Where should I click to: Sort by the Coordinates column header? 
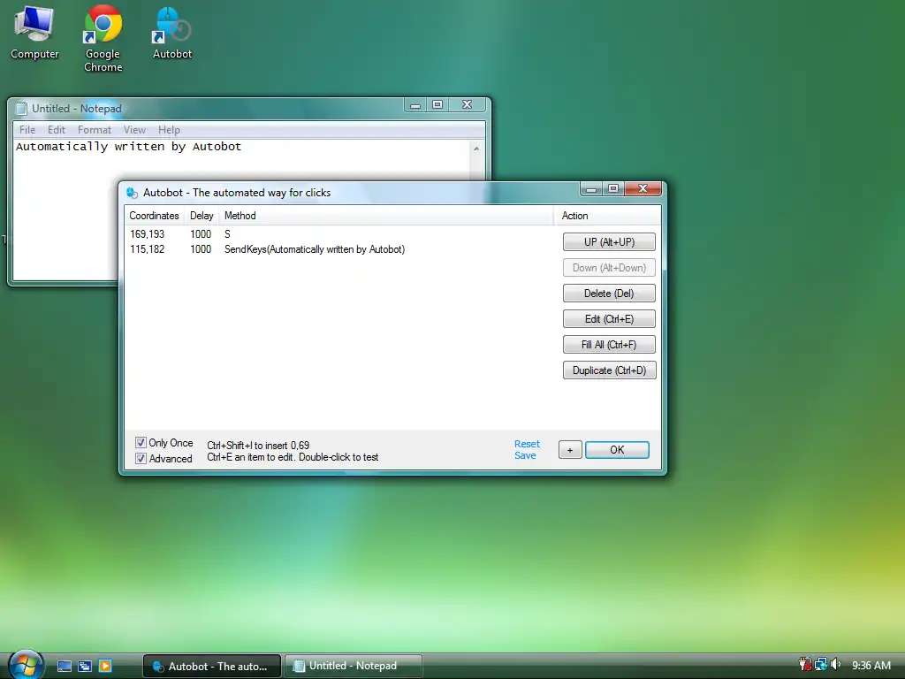click(x=154, y=216)
